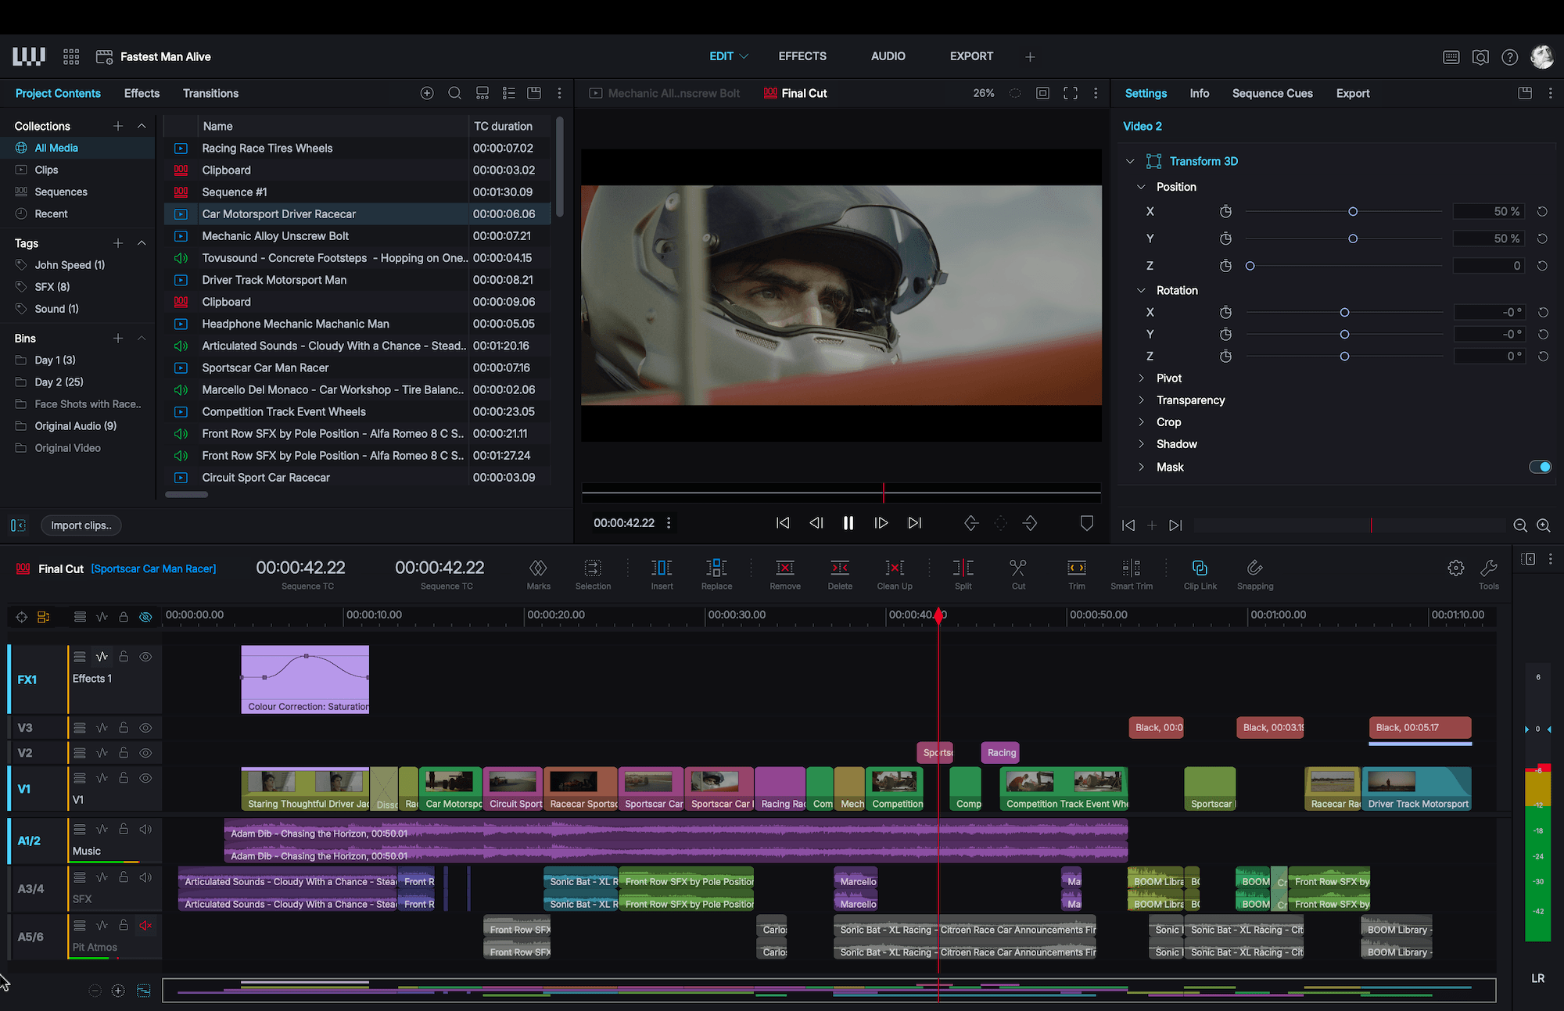The width and height of the screenshot is (1564, 1011).
Task: Click the search magnifier in Project Contents
Action: (454, 93)
